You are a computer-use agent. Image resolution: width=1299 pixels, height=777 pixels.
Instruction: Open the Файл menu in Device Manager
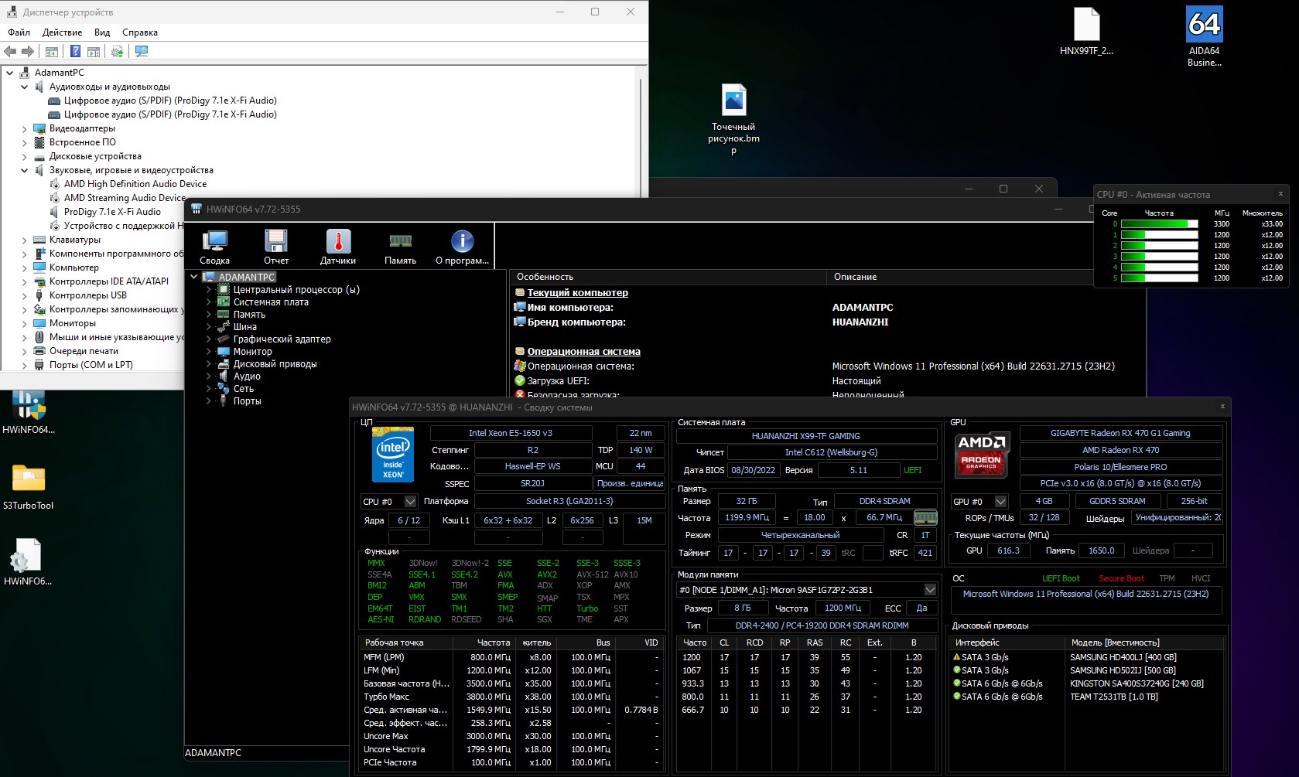[x=19, y=32]
